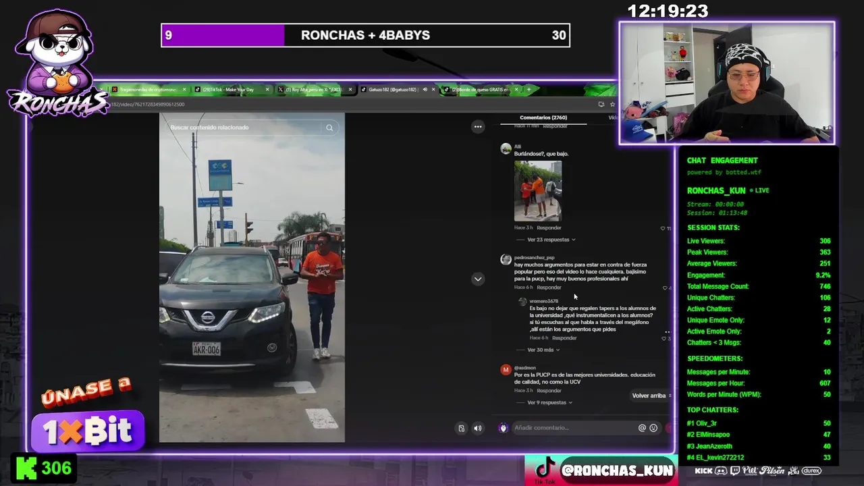The height and width of the screenshot is (486, 864).
Task: Close the Tragamonedas de criptomonedas tab
Action: click(x=185, y=89)
